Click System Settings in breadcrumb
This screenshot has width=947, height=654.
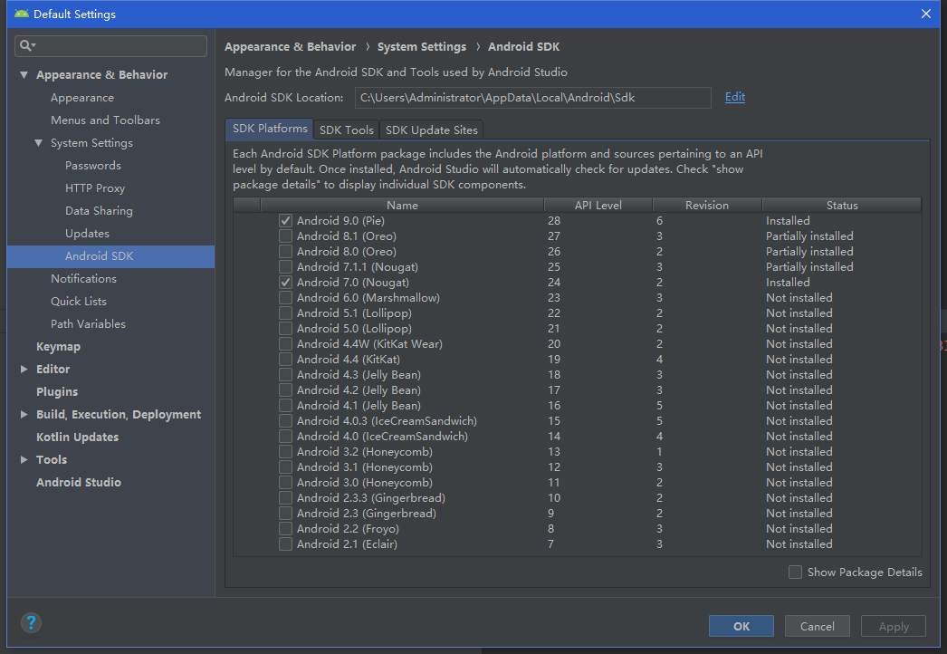point(422,46)
